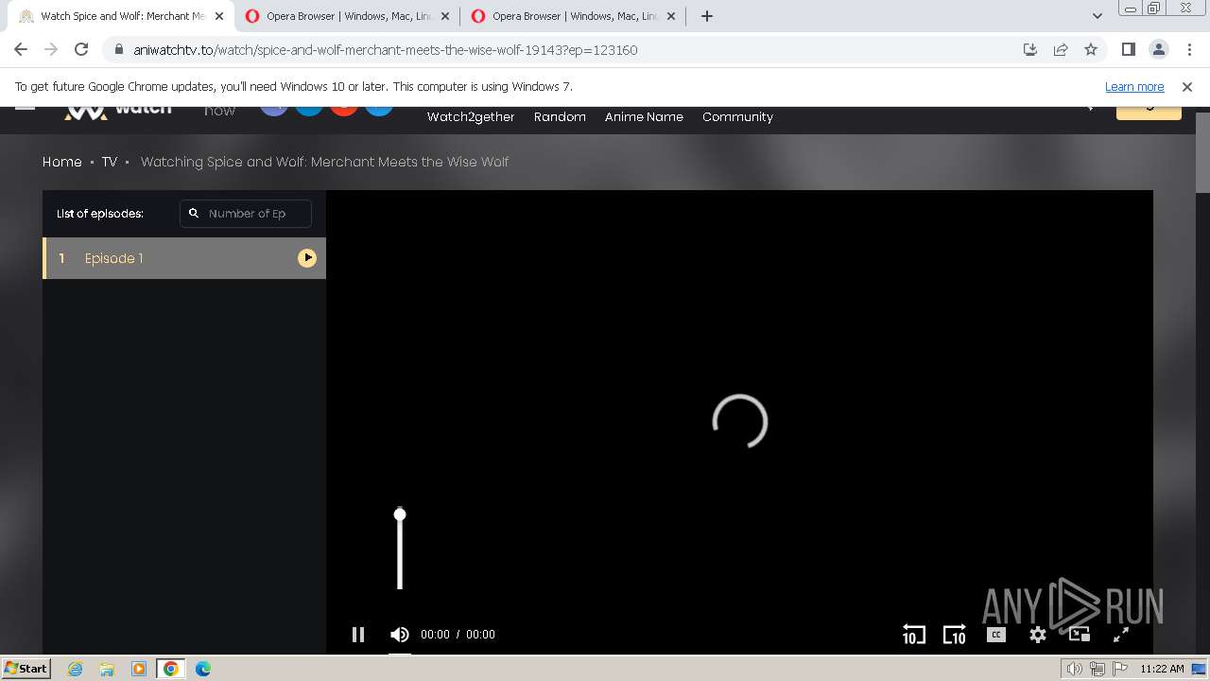Click the taskbar clock 11:22 AM
This screenshot has width=1210, height=681.
coord(1162,669)
